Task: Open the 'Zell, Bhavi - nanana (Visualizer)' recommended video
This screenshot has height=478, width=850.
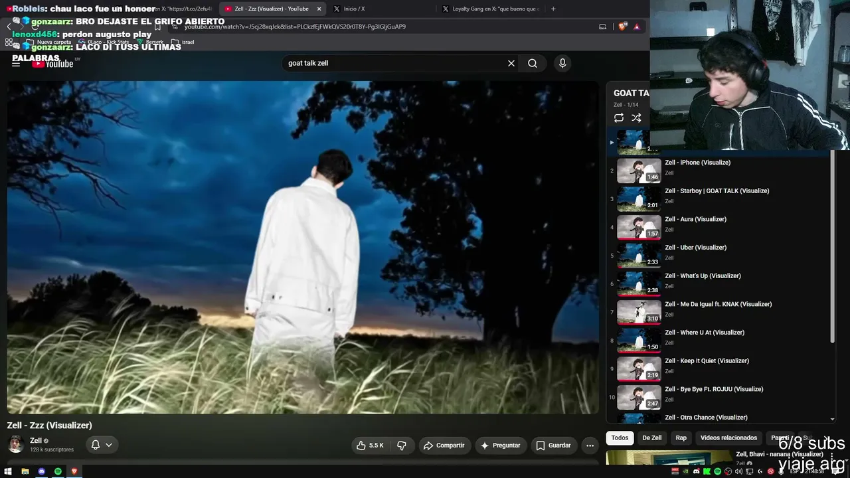Action: point(780,455)
